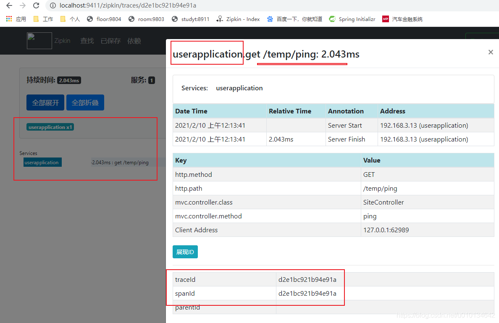
Task: Click the 全部展开 button
Action: (x=45, y=102)
